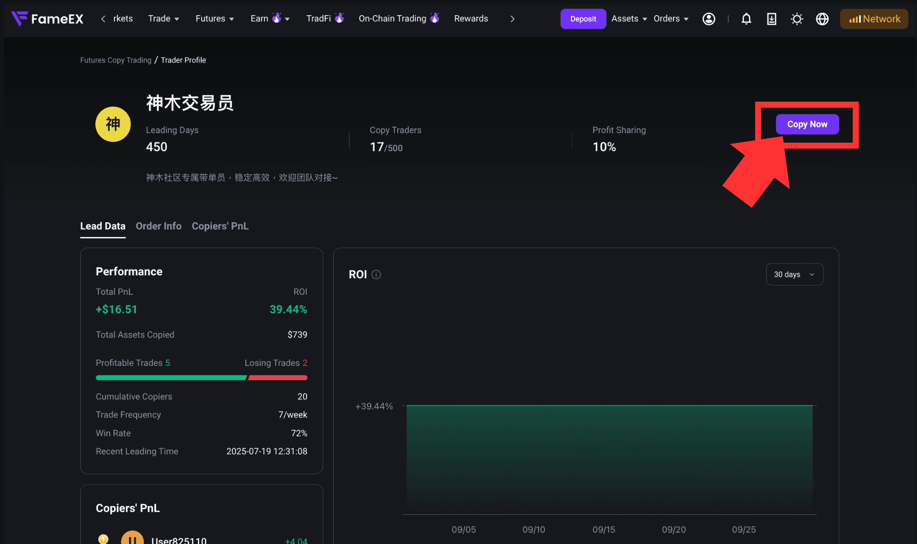
Task: Open the user account profile icon
Action: (x=709, y=18)
